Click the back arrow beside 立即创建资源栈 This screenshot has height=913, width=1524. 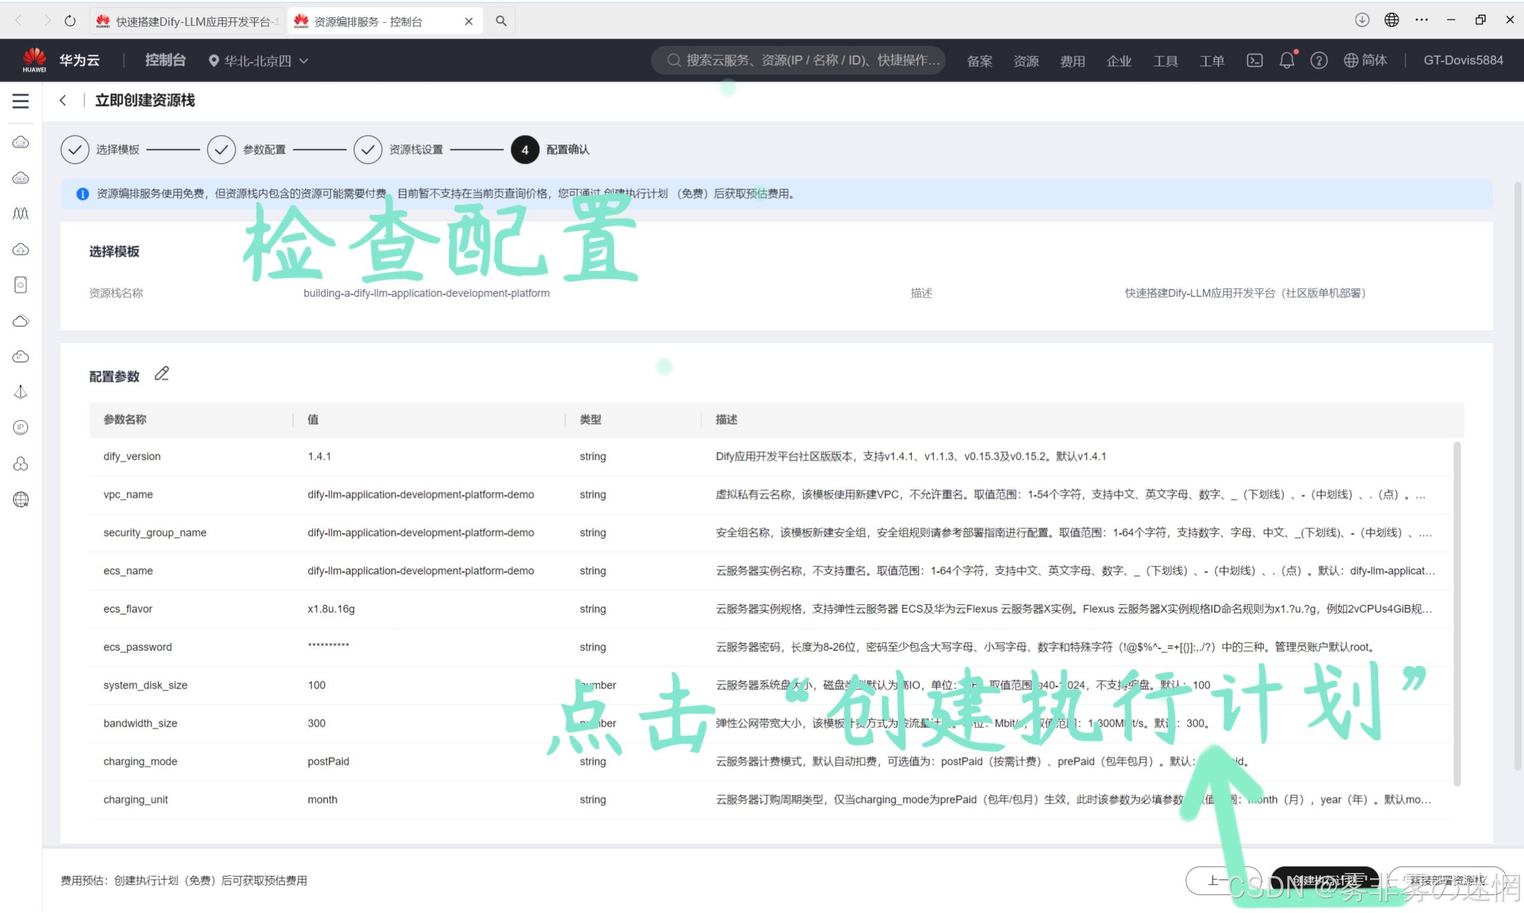coord(63,100)
